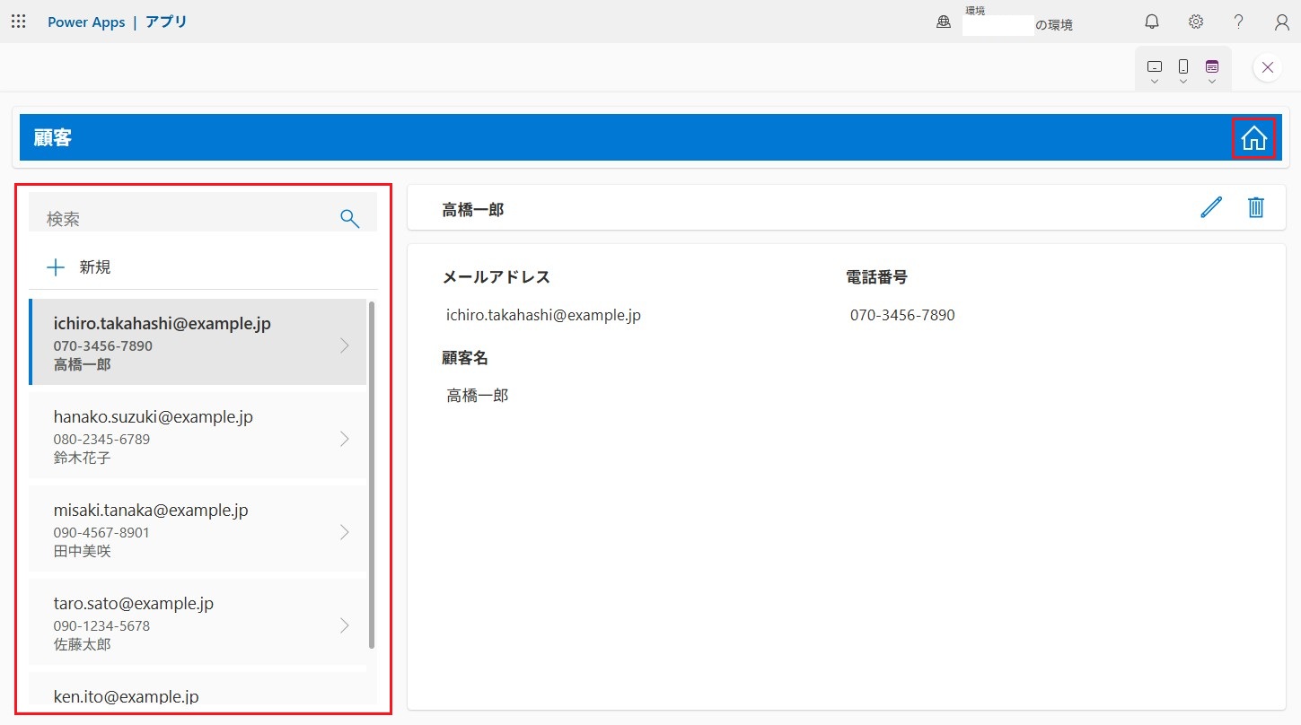The image size is (1301, 725).
Task: Click the 新規 button to add customer
Action: [x=79, y=266]
